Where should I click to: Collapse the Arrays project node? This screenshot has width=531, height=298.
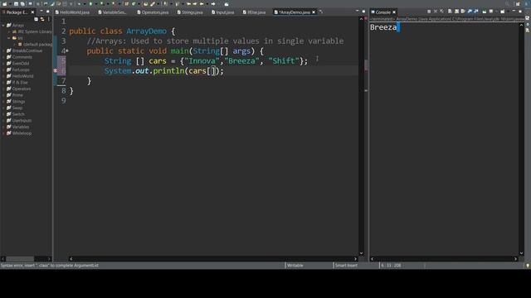pyautogui.click(x=3, y=26)
